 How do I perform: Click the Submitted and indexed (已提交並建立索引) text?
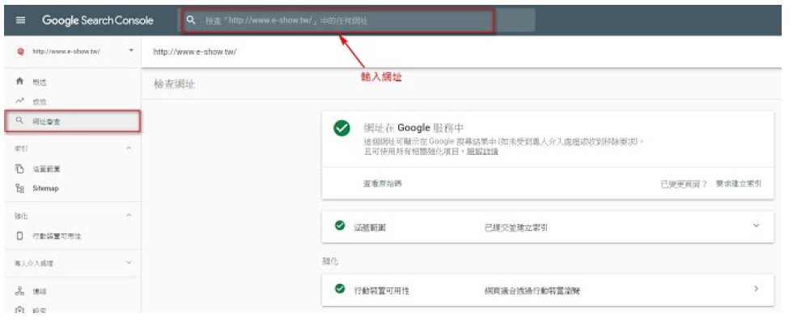pos(516,228)
